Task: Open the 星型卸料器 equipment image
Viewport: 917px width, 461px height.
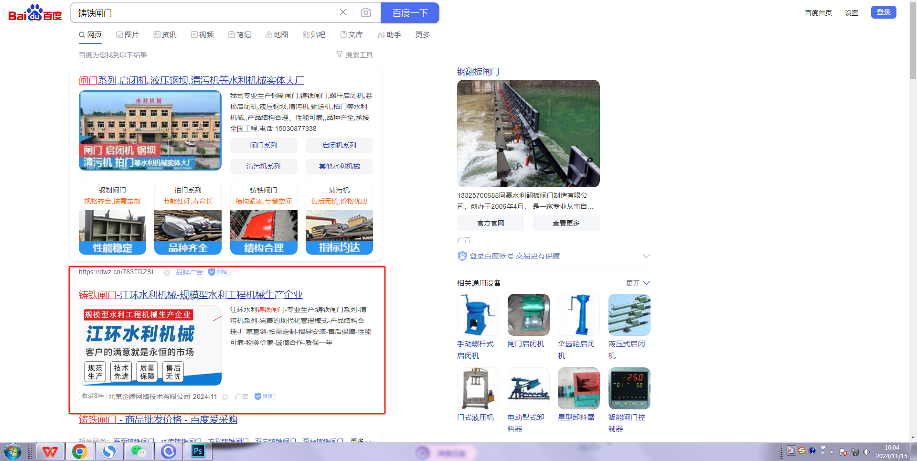Action: click(579, 388)
